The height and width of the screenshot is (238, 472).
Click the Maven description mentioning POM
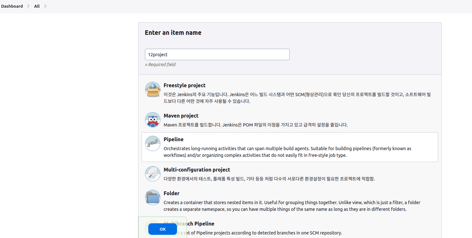coord(256,125)
